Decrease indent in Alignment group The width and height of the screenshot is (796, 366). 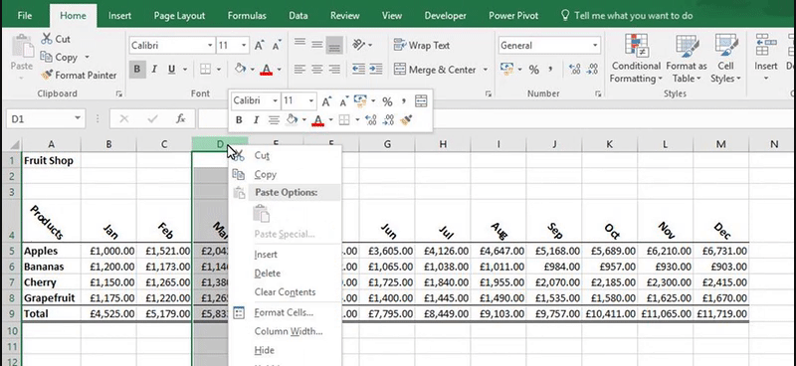[x=358, y=69]
